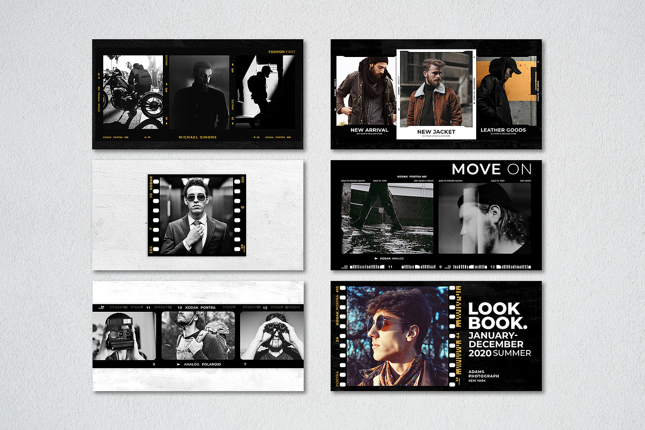Select the NEW JACKET title
Screen dimensions: 645x430
(436, 131)
